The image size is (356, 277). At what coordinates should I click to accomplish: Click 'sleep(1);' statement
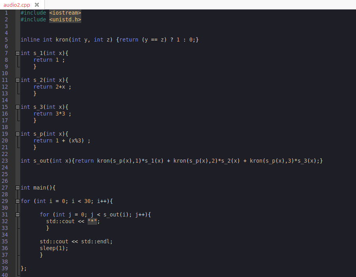54,249
